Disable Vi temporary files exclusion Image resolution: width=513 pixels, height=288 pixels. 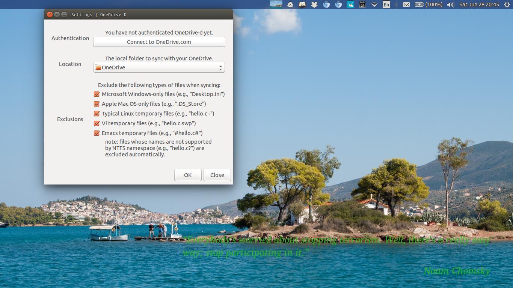(97, 123)
